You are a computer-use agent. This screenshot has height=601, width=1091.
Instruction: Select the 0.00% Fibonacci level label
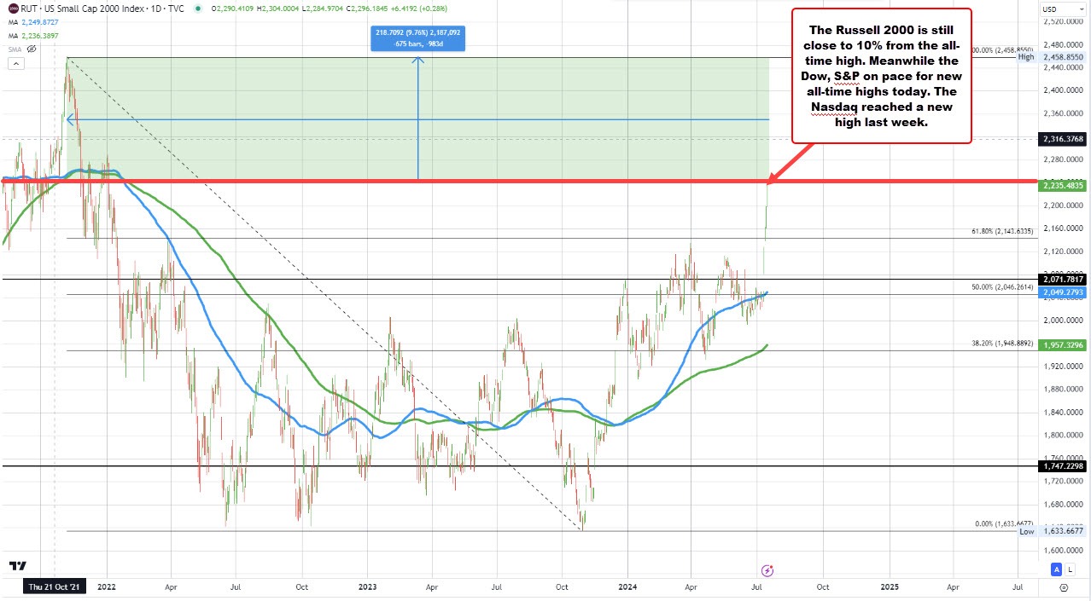pos(1004,523)
